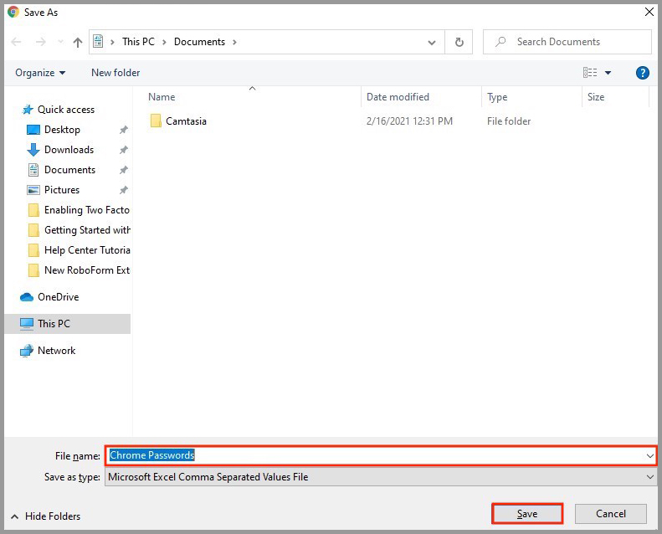Image resolution: width=662 pixels, height=534 pixels.
Task: Open the Help question mark icon
Action: [642, 73]
